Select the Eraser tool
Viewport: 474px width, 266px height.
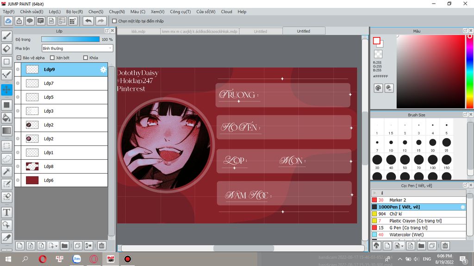point(6,48)
